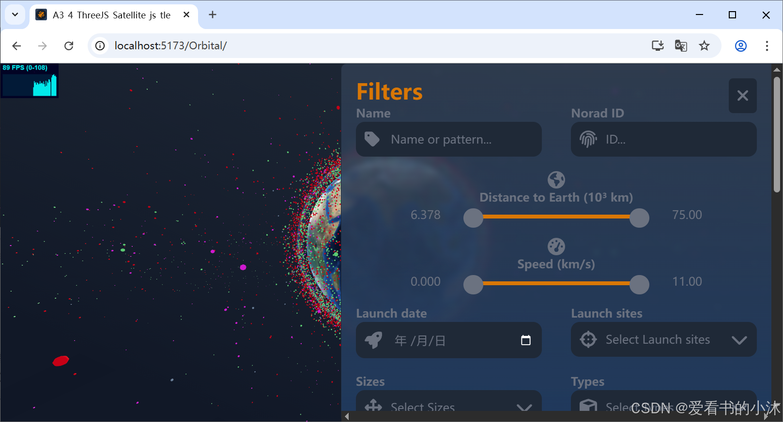Image resolution: width=783 pixels, height=422 pixels.
Task: Click the minimum handle of the Speed slider
Action: coord(473,284)
